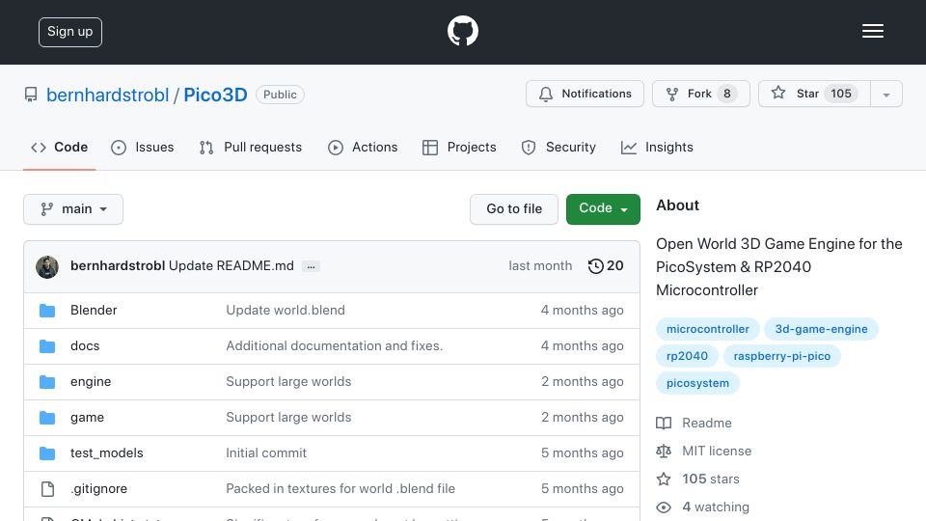Select the 3d-game-engine topic tag

821,329
